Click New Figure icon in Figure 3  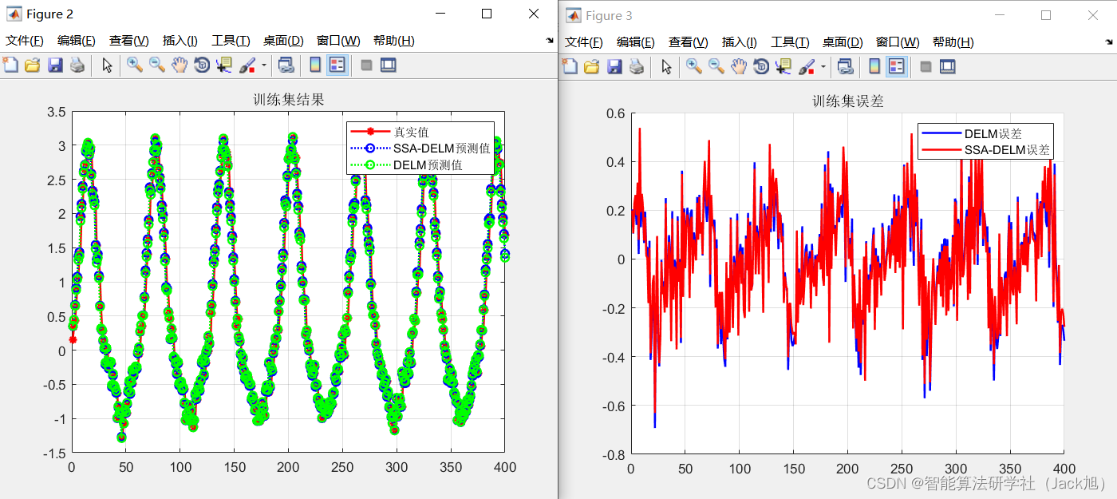[570, 66]
